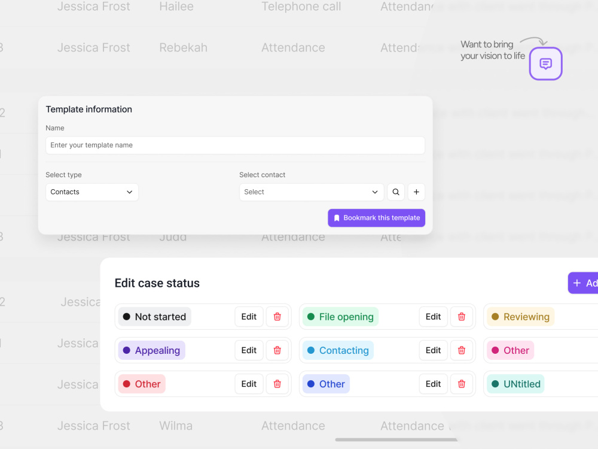Select the Appealing status tag

[x=151, y=350]
